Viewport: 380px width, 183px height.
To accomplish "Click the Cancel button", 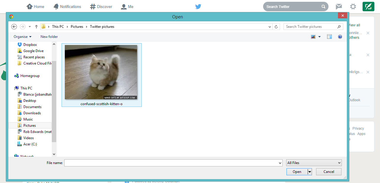I will point(329,172).
